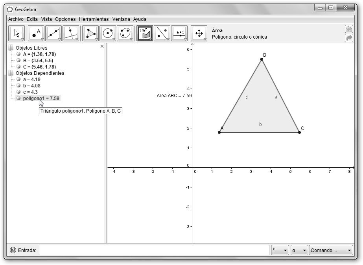
Task: Open the Comando dropdown list
Action: 331,250
